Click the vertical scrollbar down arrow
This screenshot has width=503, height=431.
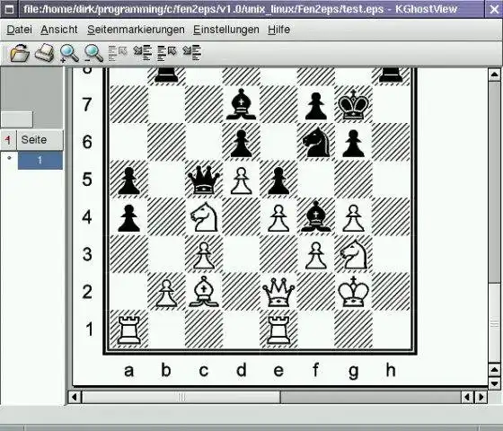point(494,383)
